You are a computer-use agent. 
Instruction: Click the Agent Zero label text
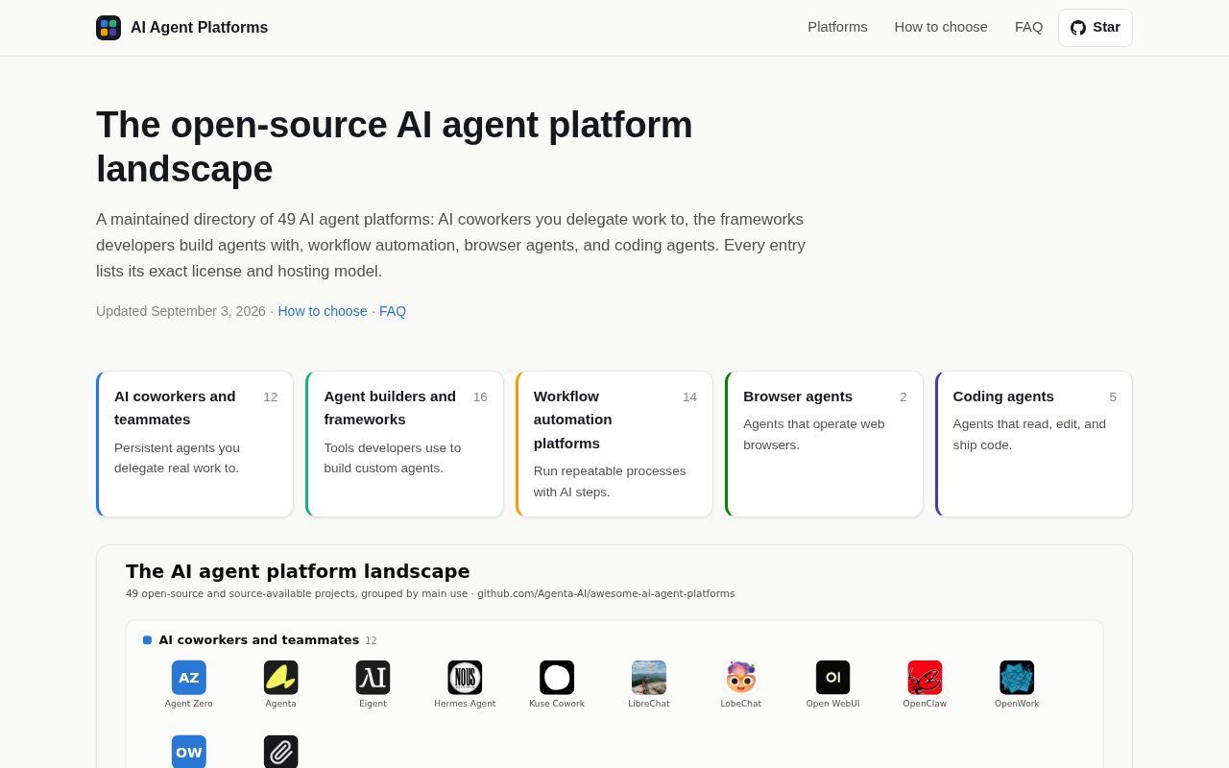tap(189, 704)
